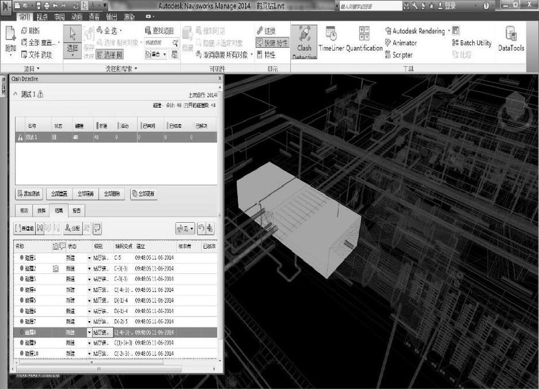Click the Print icon in quick access toolbar

[x=47, y=6]
